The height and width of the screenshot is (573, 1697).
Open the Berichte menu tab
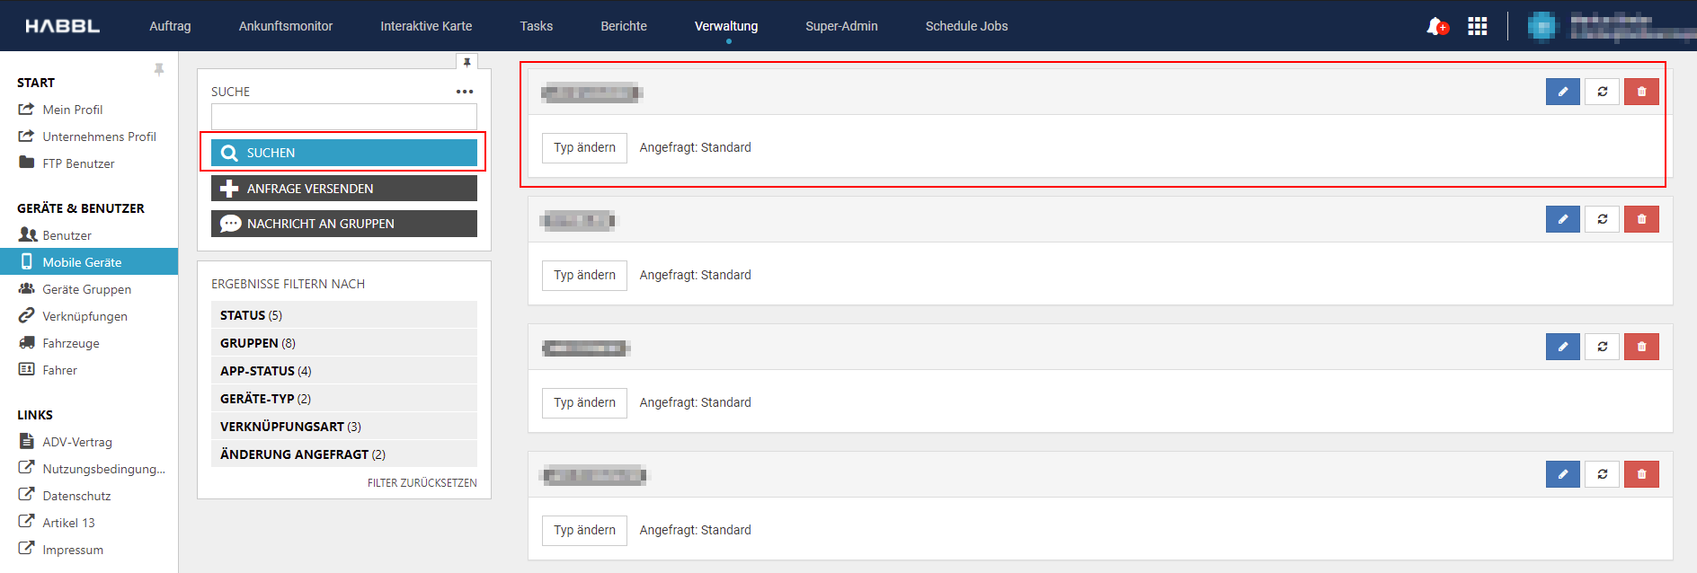coord(623,26)
